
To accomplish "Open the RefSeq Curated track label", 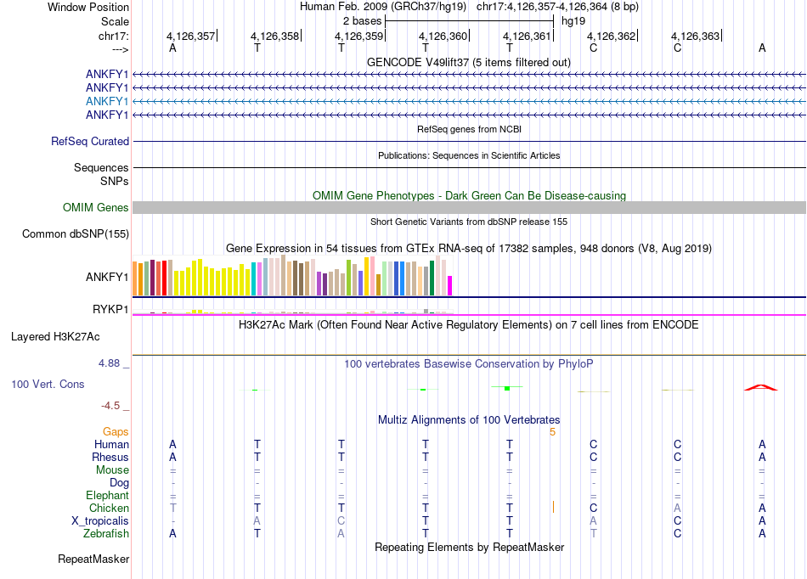I will click(x=90, y=142).
